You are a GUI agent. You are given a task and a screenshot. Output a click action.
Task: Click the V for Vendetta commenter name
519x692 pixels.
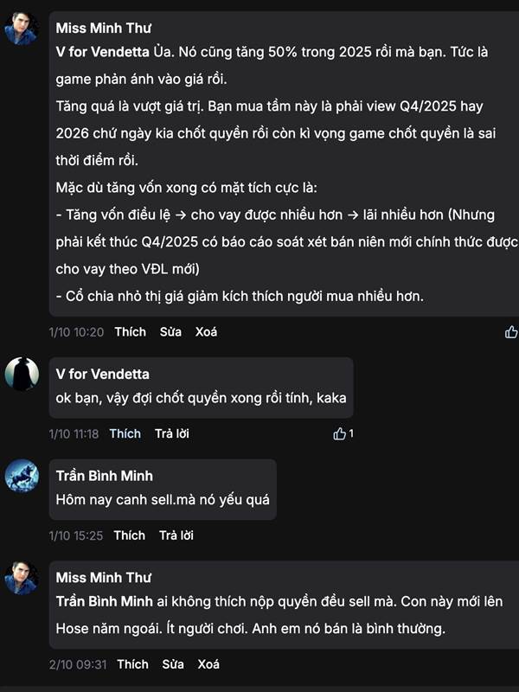coord(102,375)
